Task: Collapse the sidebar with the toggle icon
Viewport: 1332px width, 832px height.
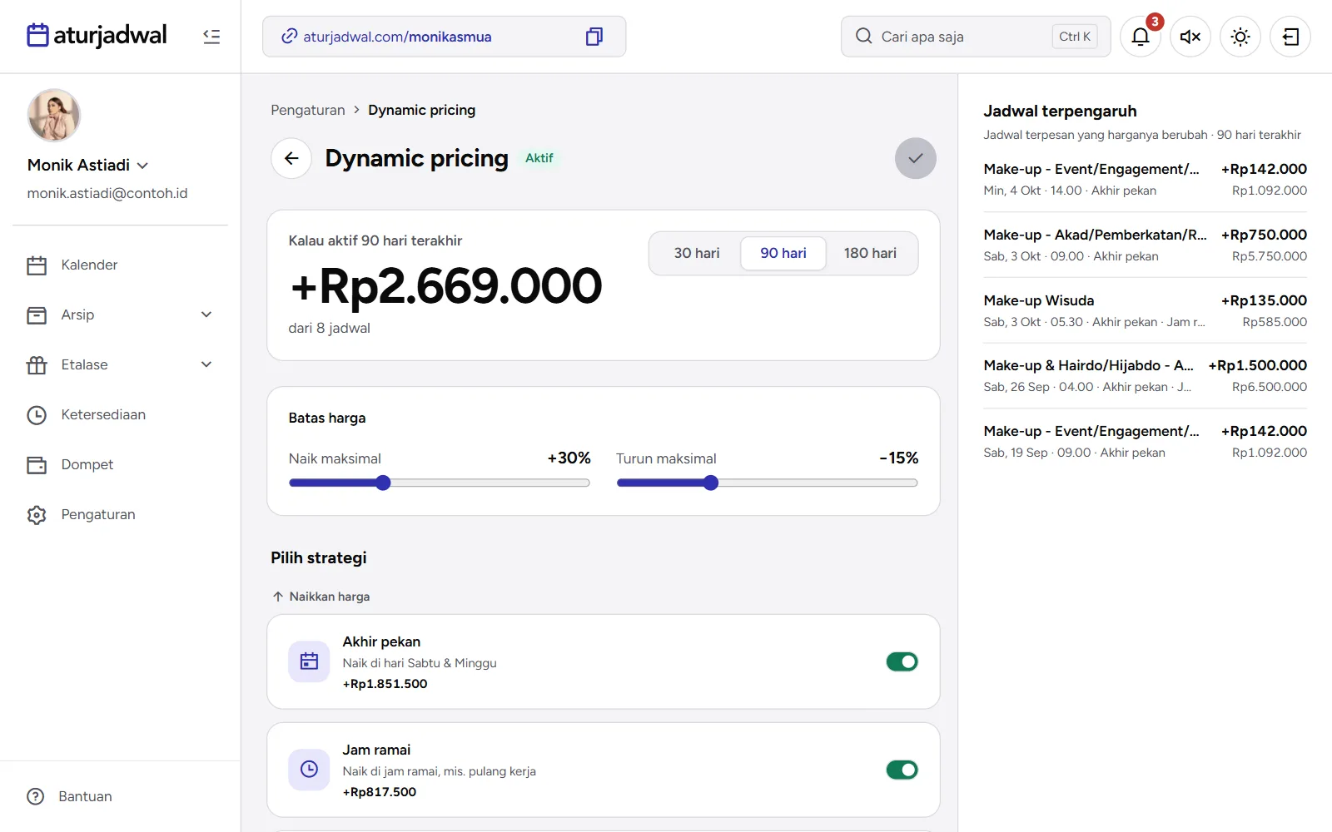Action: (211, 37)
